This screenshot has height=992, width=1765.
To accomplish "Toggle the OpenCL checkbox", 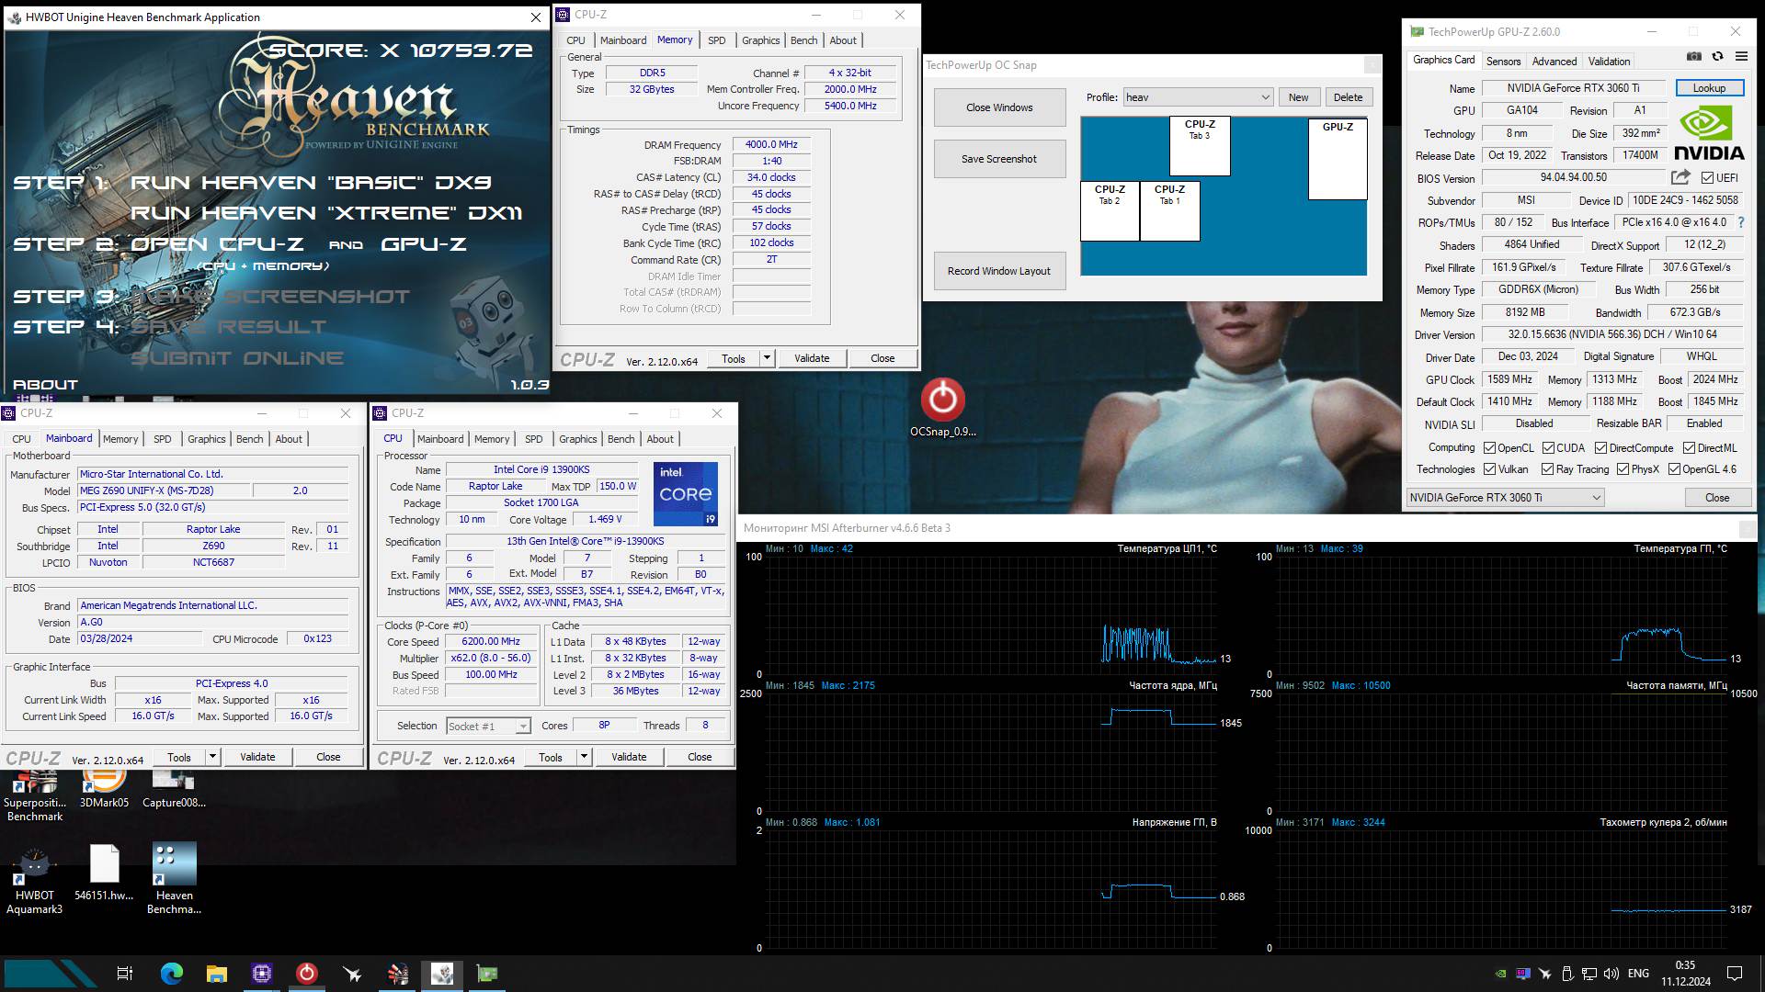I will (1489, 448).
